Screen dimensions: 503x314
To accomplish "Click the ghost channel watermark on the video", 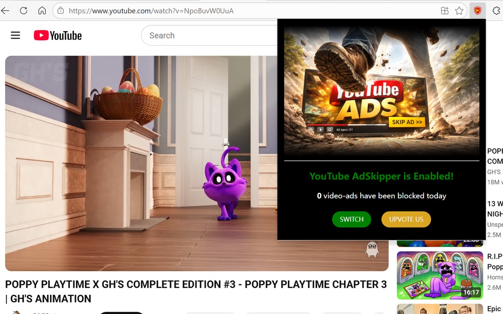I will (x=372, y=249).
